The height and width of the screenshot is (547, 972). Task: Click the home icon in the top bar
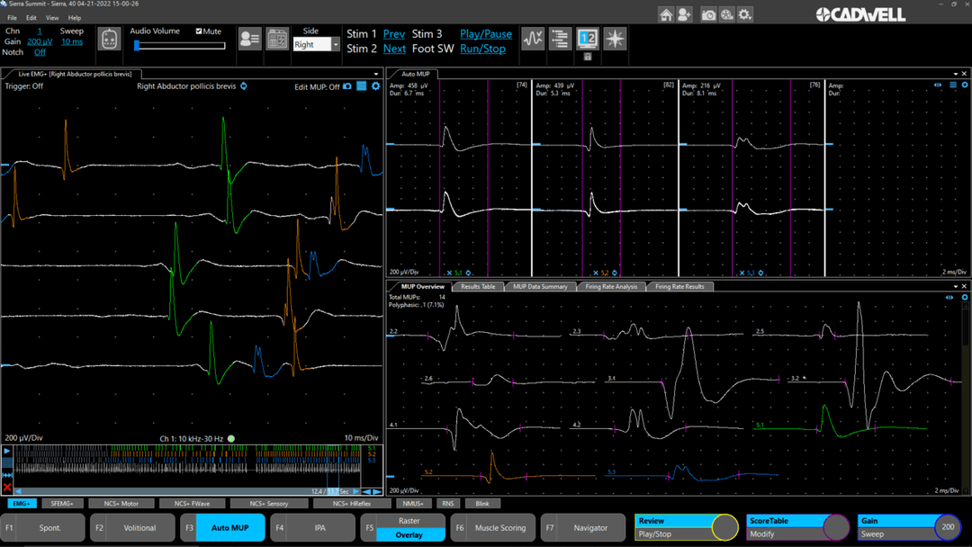[x=666, y=14]
